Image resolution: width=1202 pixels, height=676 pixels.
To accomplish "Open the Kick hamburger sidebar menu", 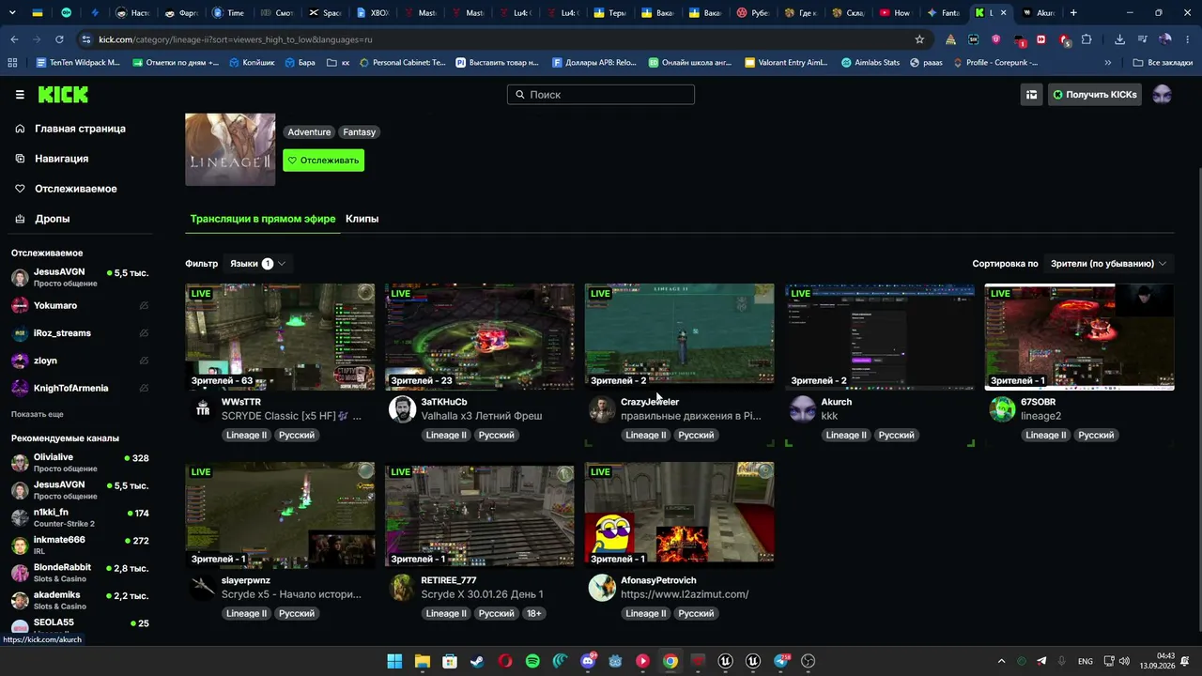I will (x=20, y=95).
